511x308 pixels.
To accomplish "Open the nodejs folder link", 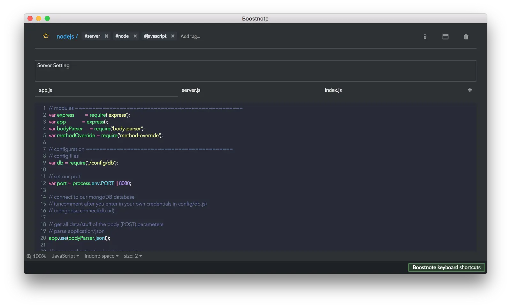I will point(67,36).
